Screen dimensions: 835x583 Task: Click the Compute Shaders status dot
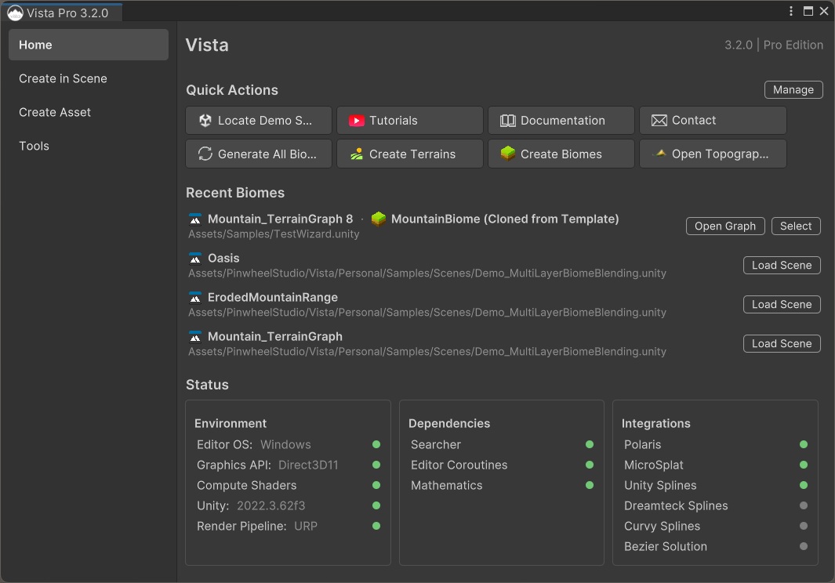click(376, 485)
